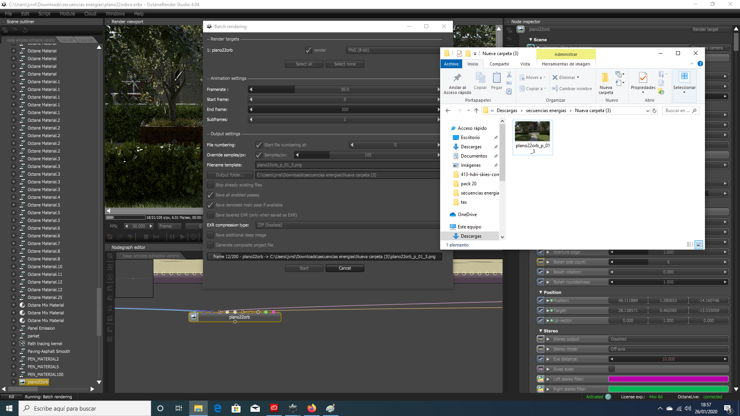Viewport: 740px width, 416px height.
Task: Click the pause render icon
Action: point(172,237)
